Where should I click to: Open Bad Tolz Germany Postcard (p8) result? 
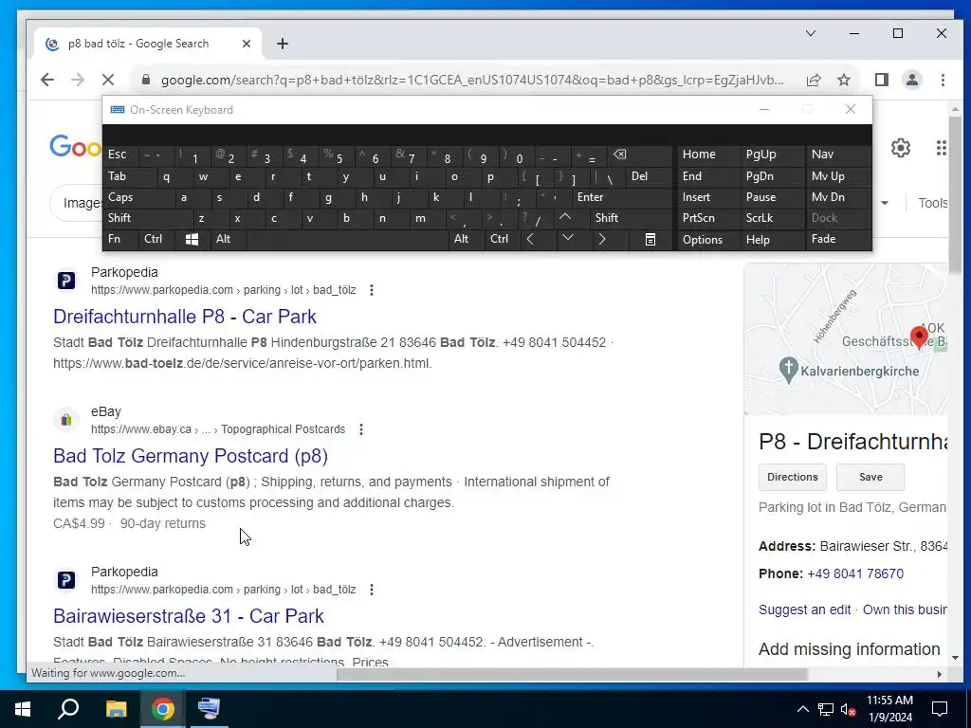[190, 456]
